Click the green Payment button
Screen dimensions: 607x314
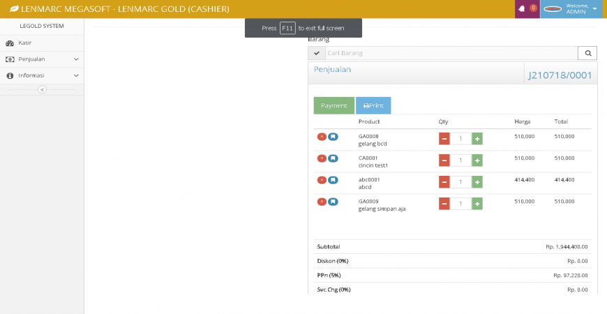pos(334,105)
